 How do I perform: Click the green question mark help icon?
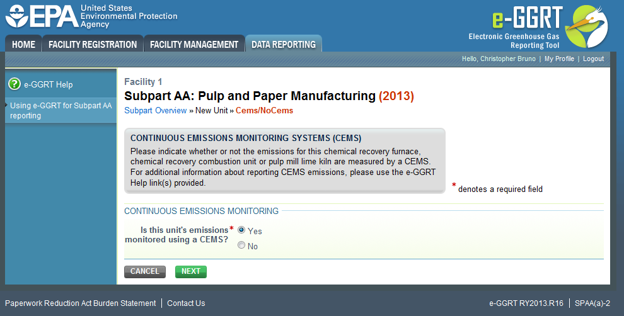[14, 84]
